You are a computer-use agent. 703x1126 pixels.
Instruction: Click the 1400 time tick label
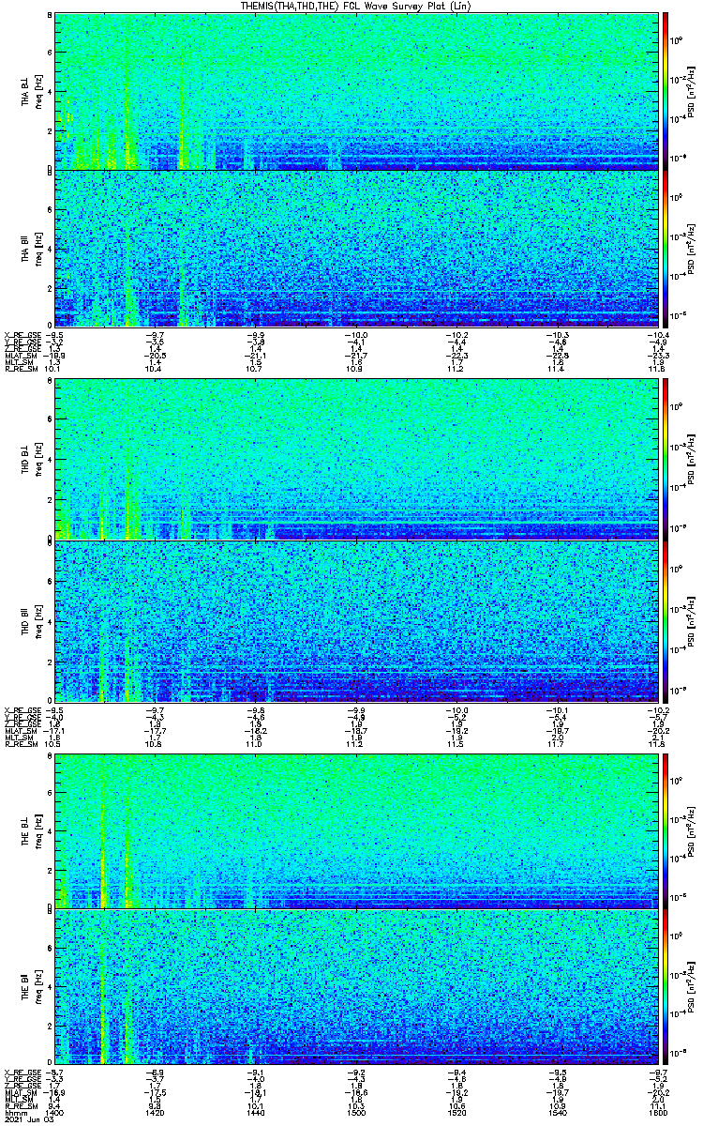click(x=55, y=1114)
